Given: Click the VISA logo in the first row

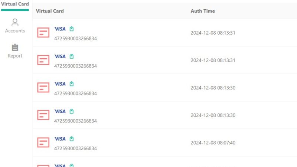Looking at the screenshot, I should tap(60, 29).
